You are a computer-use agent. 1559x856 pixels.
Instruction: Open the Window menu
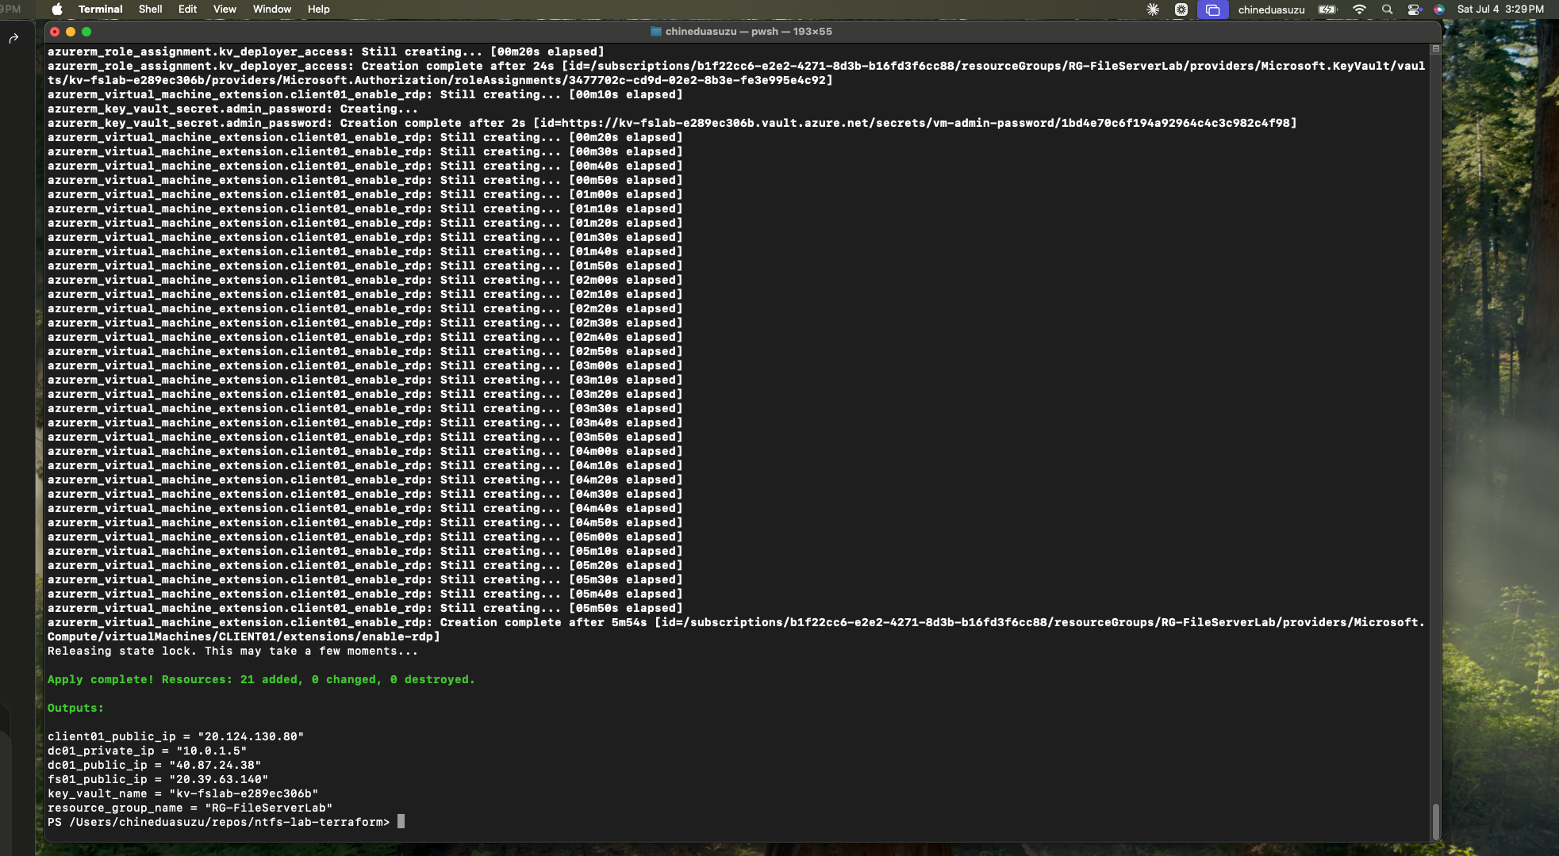tap(272, 10)
